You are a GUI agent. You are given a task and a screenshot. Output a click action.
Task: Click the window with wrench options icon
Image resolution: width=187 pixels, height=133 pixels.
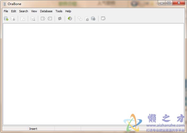(x=103, y=19)
